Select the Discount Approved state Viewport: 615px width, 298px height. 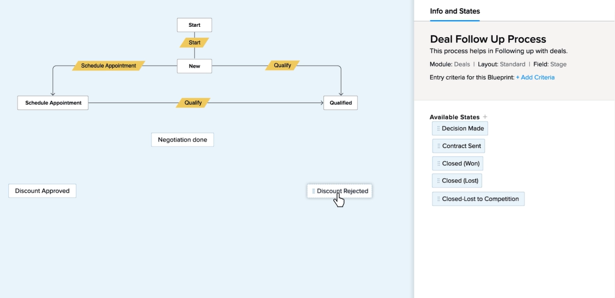pos(42,191)
